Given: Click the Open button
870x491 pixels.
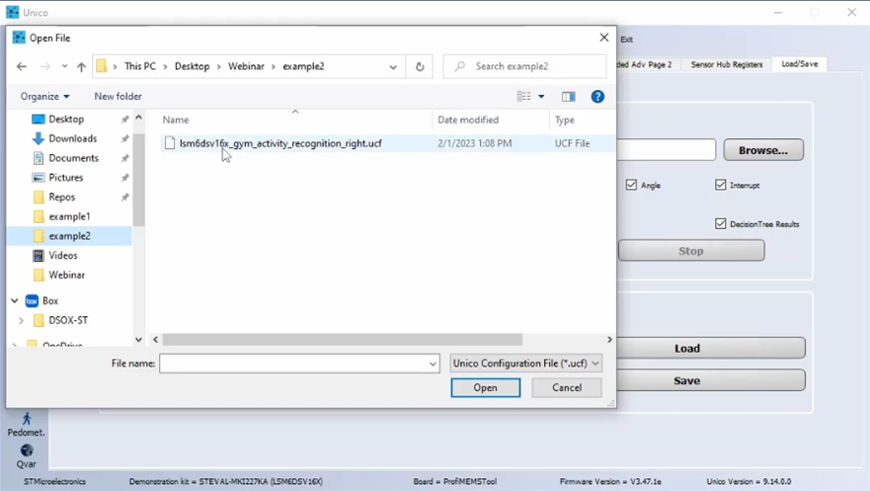Looking at the screenshot, I should pyautogui.click(x=486, y=388).
